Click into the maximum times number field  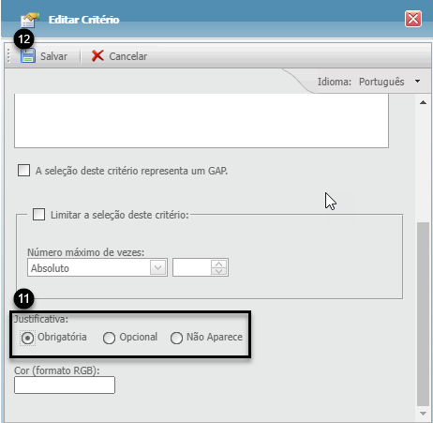click(x=192, y=267)
